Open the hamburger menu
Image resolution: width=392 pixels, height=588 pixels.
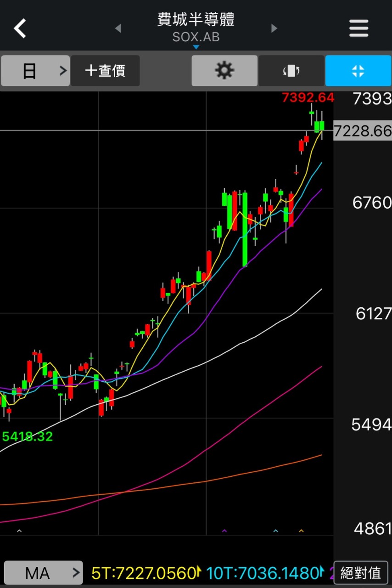[x=358, y=28]
